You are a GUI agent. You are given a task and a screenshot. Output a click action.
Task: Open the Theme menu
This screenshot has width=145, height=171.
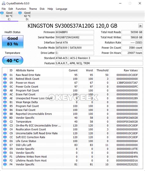tap(33, 9)
